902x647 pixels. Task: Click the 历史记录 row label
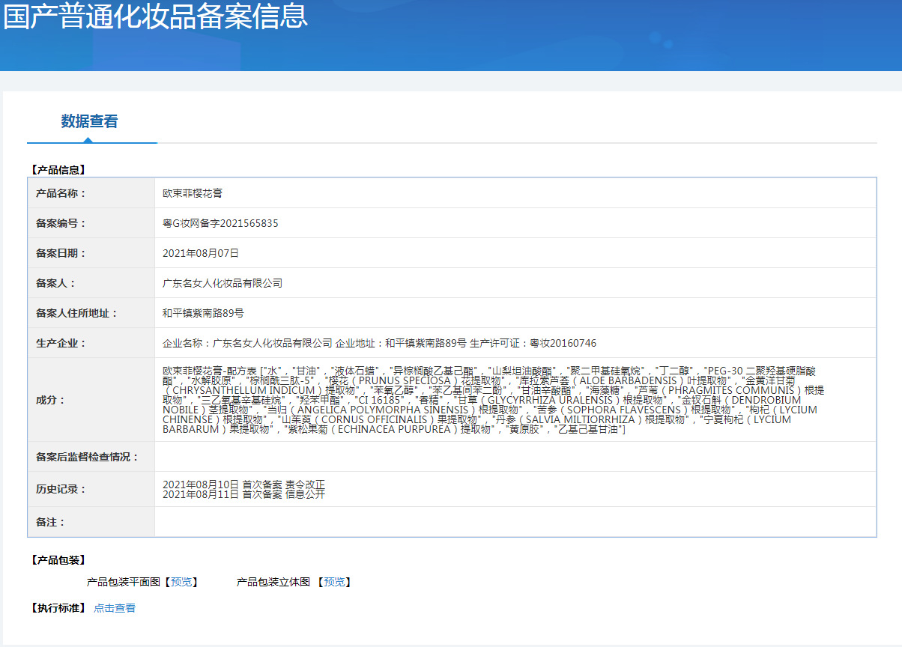(61, 489)
